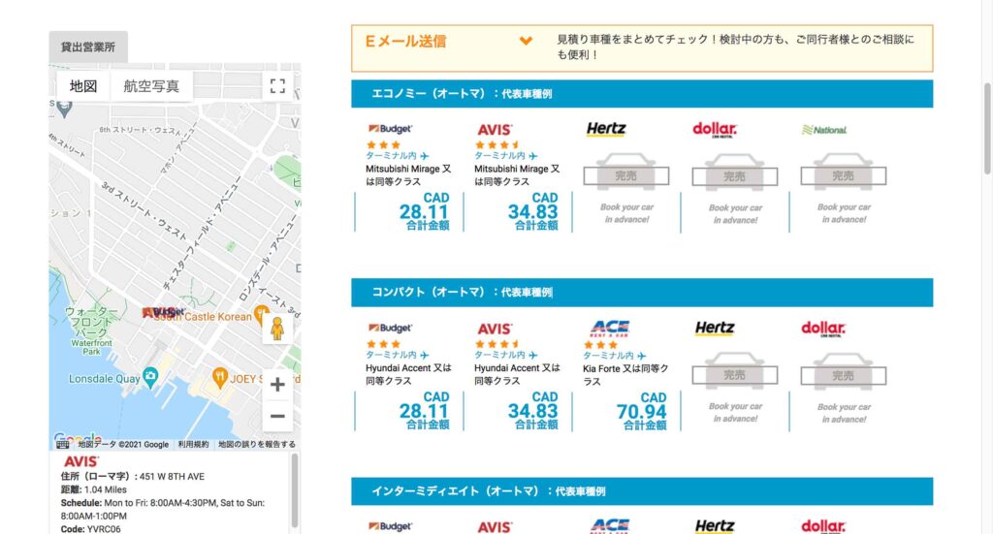Click the Street View pegman icon

(x=277, y=329)
